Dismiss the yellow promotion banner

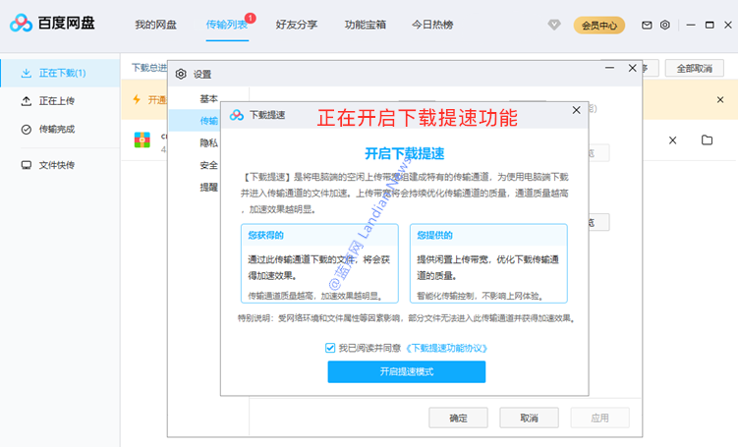point(720,100)
